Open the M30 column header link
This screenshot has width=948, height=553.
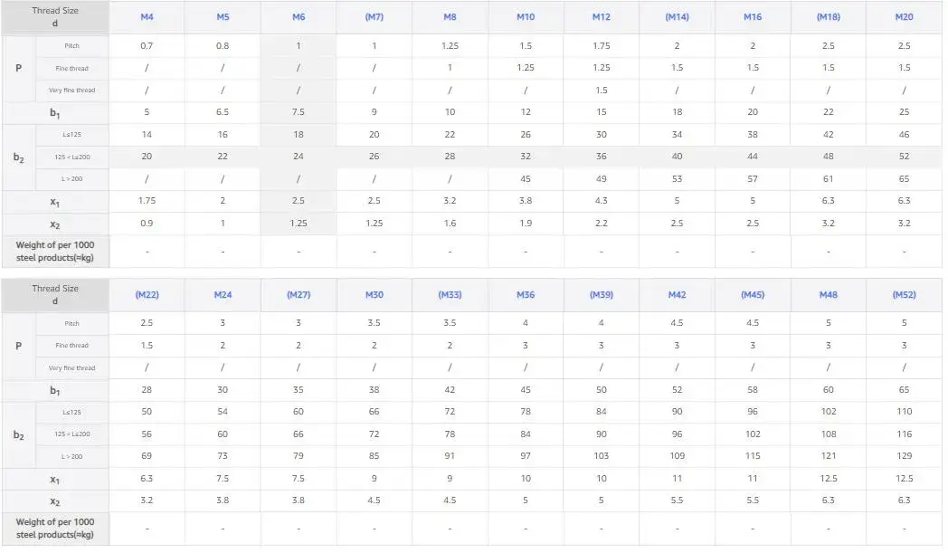[x=374, y=295]
